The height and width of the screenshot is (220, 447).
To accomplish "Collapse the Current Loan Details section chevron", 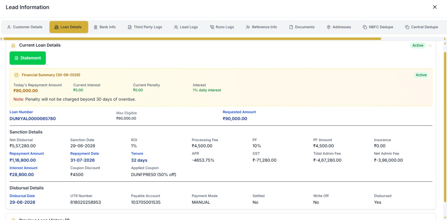I will pos(430,46).
